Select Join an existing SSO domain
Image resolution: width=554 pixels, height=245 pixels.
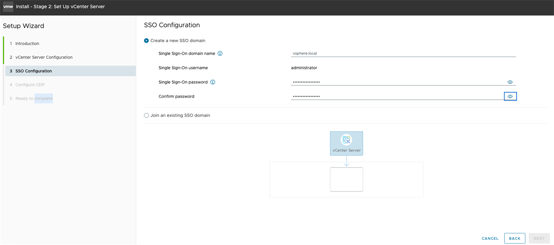(147, 115)
